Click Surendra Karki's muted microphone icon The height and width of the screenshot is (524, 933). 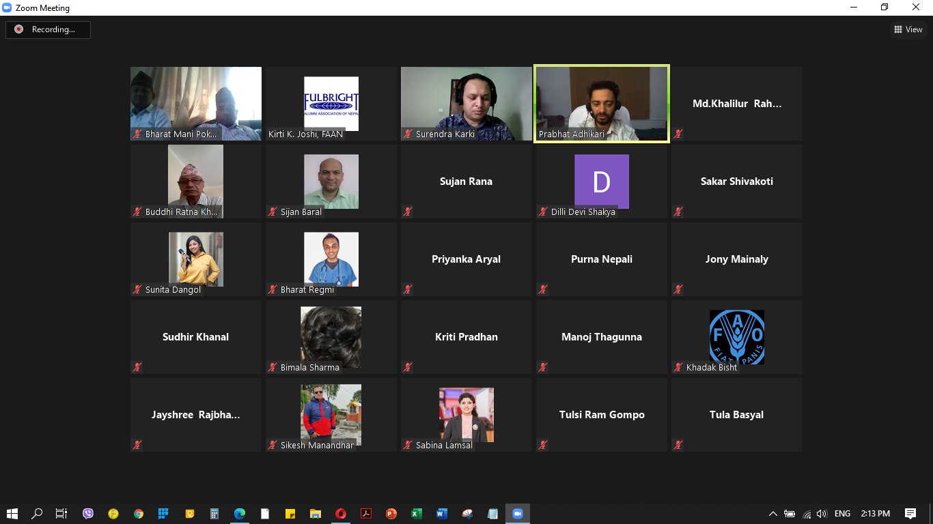408,134
